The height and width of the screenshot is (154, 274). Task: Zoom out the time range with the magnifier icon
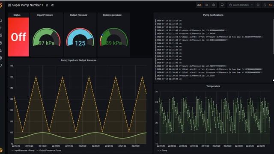(258, 5)
